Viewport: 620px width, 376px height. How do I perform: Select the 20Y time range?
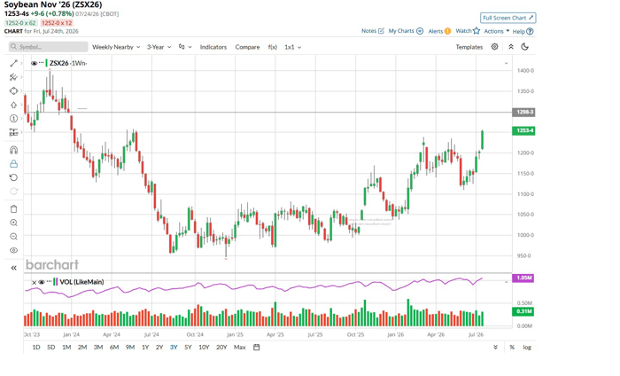point(221,347)
